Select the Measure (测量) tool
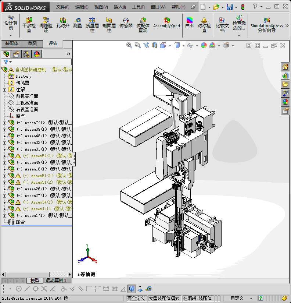This screenshot has width=291, height=303. (x=78, y=23)
